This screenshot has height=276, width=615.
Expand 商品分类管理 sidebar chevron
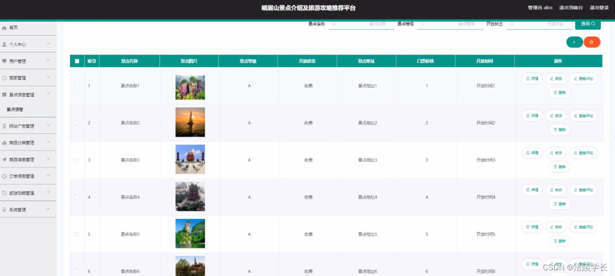(x=48, y=142)
